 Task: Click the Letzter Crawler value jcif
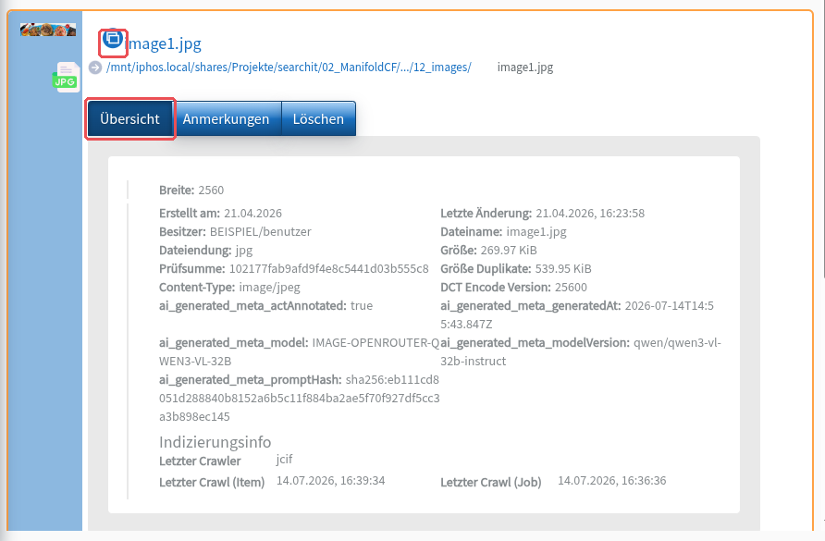(285, 460)
